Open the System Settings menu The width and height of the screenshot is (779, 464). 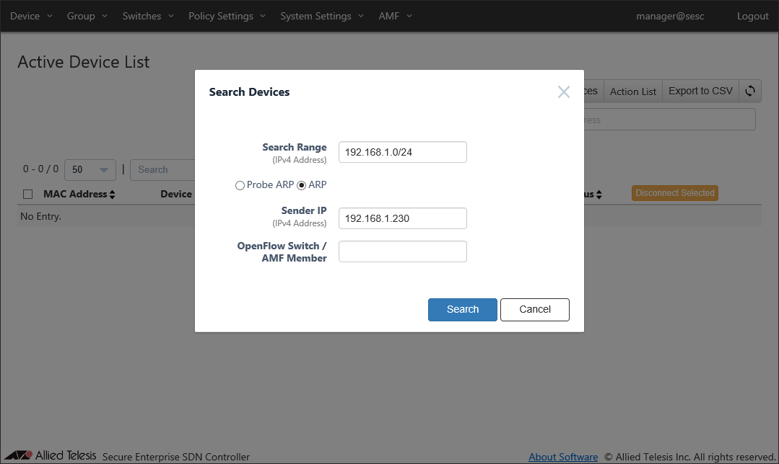(x=322, y=16)
